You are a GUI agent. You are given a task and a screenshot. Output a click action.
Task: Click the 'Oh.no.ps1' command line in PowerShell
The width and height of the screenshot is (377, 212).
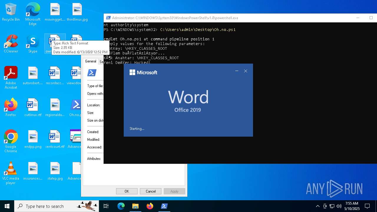click(x=170, y=30)
